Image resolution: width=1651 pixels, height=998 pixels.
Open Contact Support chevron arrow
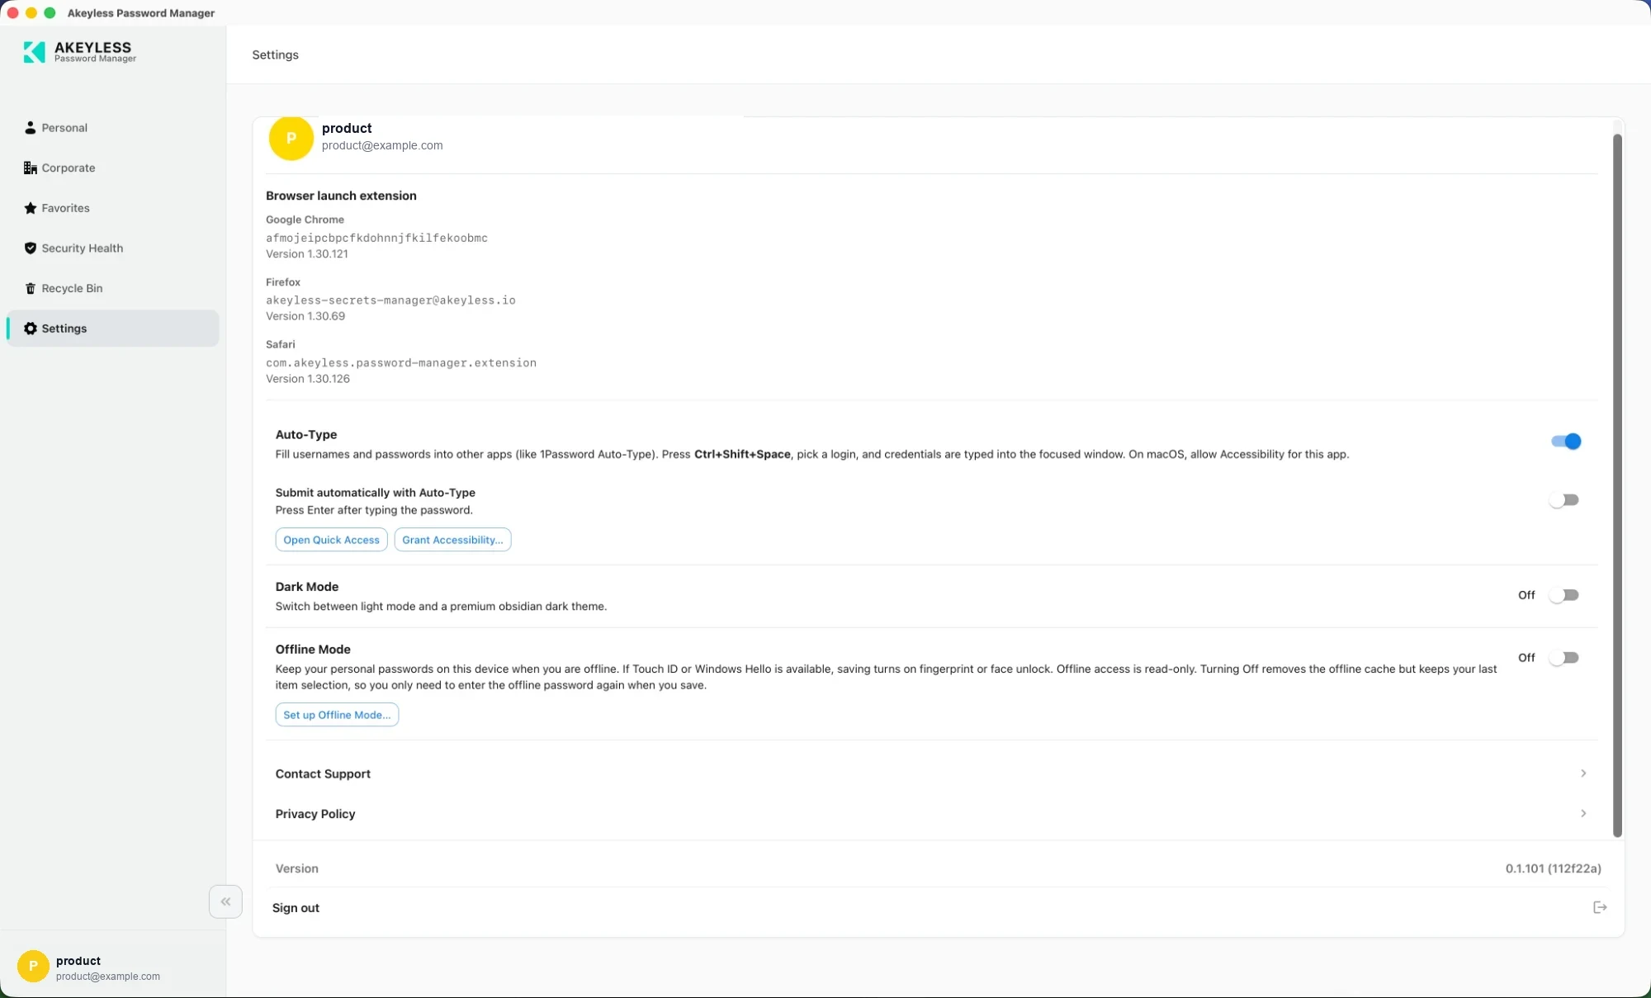tap(1583, 773)
